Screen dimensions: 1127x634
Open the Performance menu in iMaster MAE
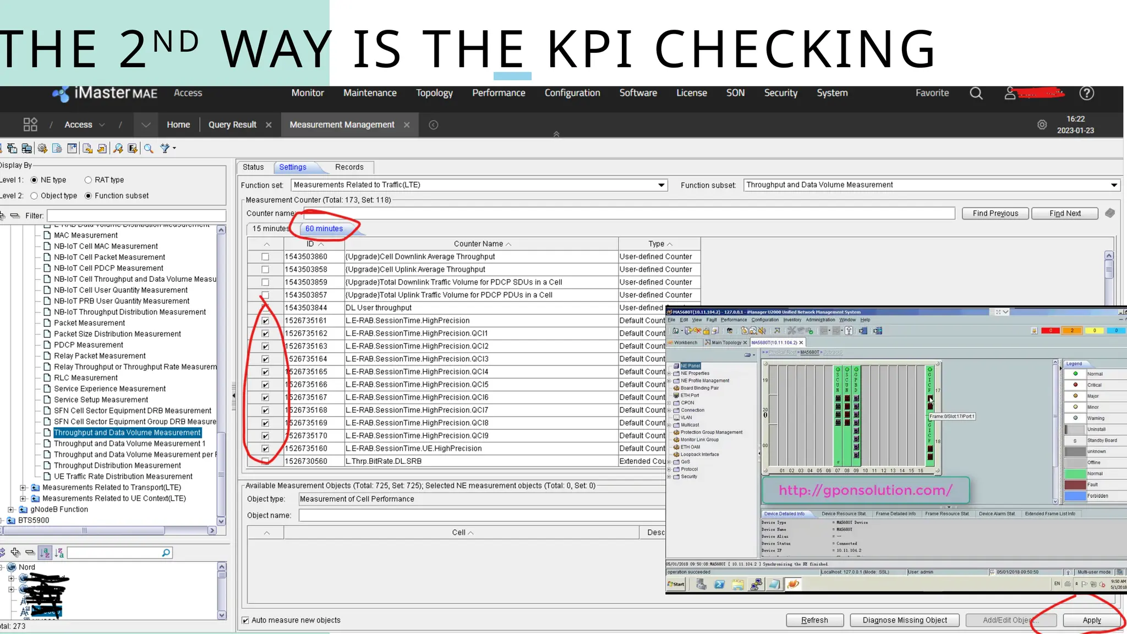click(x=499, y=93)
